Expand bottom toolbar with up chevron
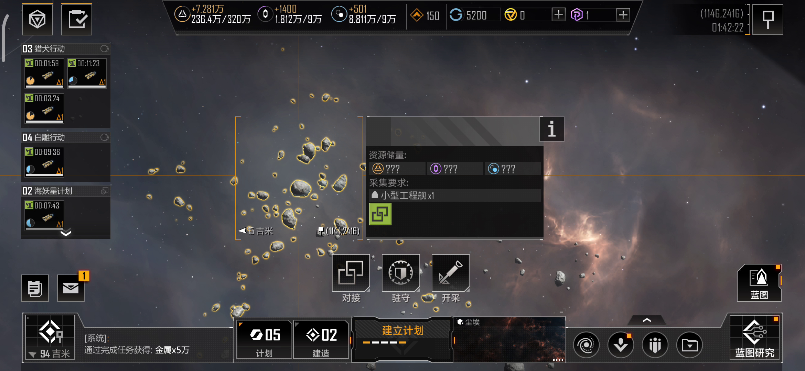 (647, 320)
